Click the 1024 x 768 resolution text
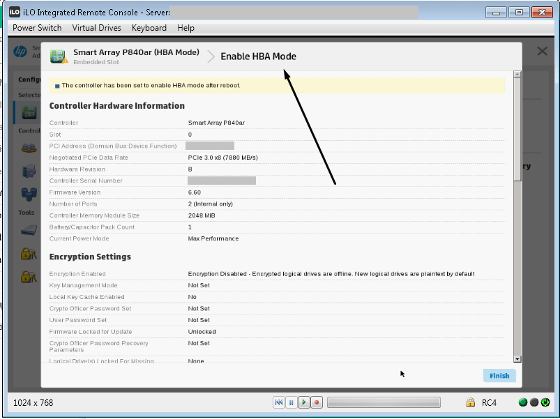 click(33, 402)
